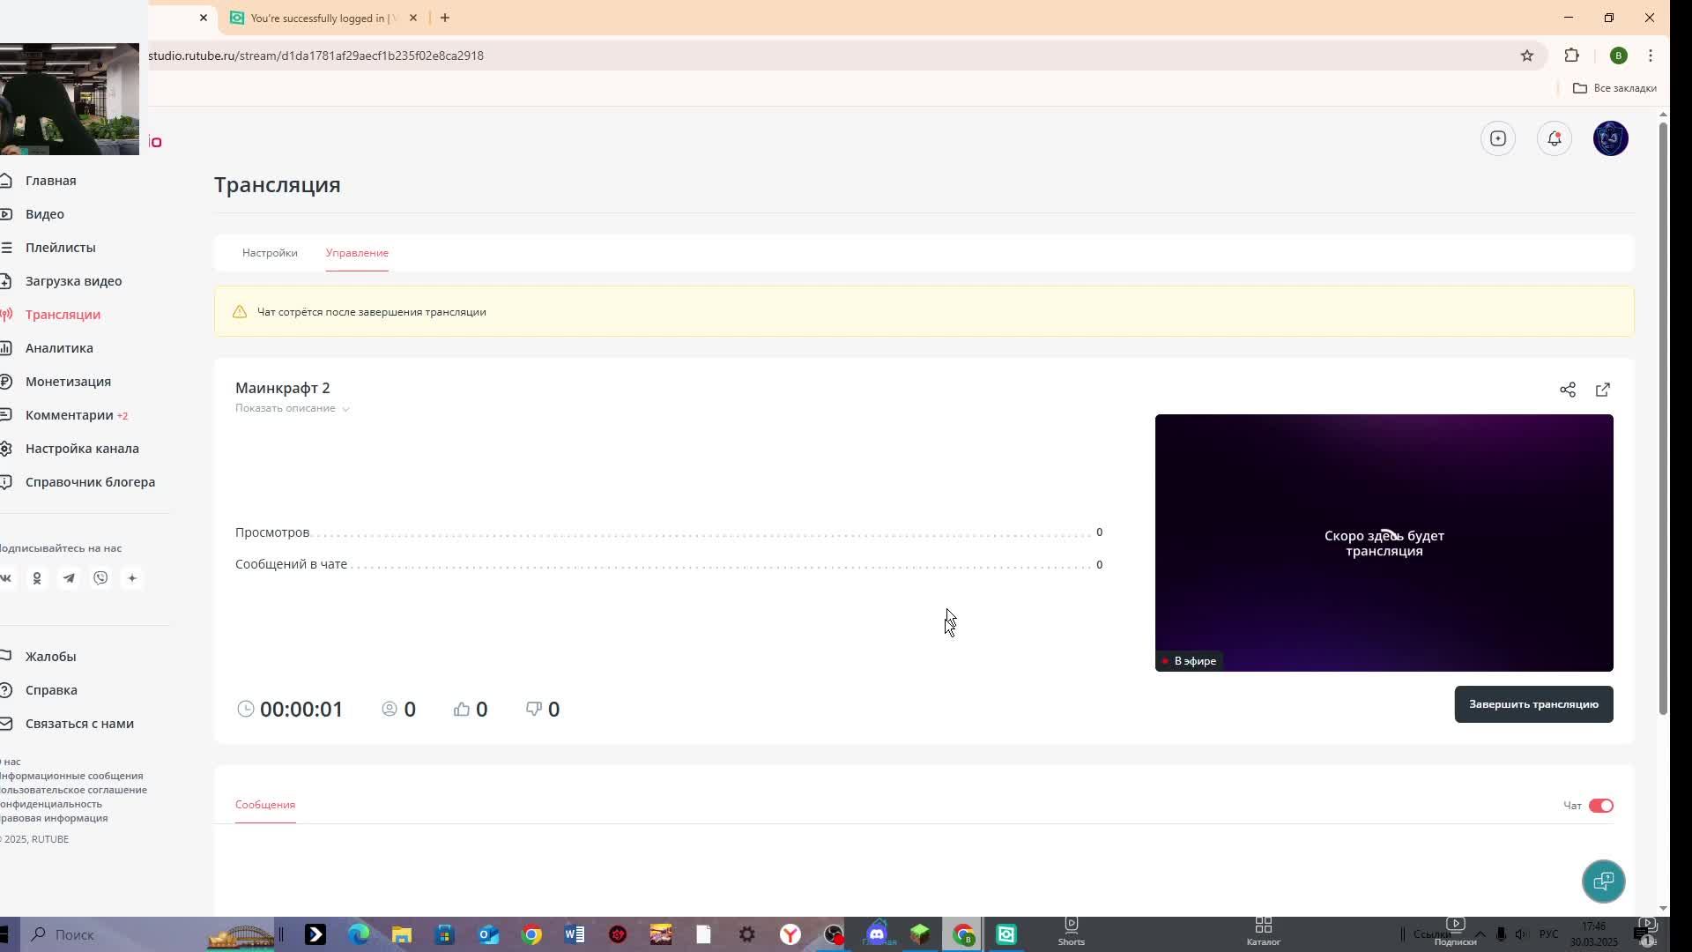Click the add video plus icon
Screen dimensions: 1692x952
click(x=1497, y=138)
